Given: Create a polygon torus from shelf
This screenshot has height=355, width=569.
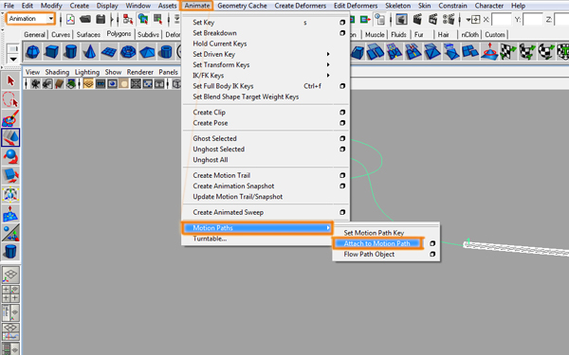Looking at the screenshot, I should (x=128, y=52).
